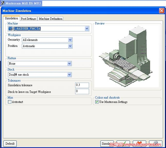The height and width of the screenshot is (148, 166).
Task: Select the 2_4AXGEN_VMCTA machine text
Action: [27, 29]
